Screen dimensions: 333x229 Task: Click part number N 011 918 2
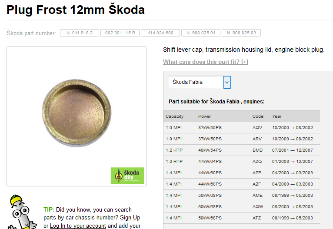click(x=80, y=33)
